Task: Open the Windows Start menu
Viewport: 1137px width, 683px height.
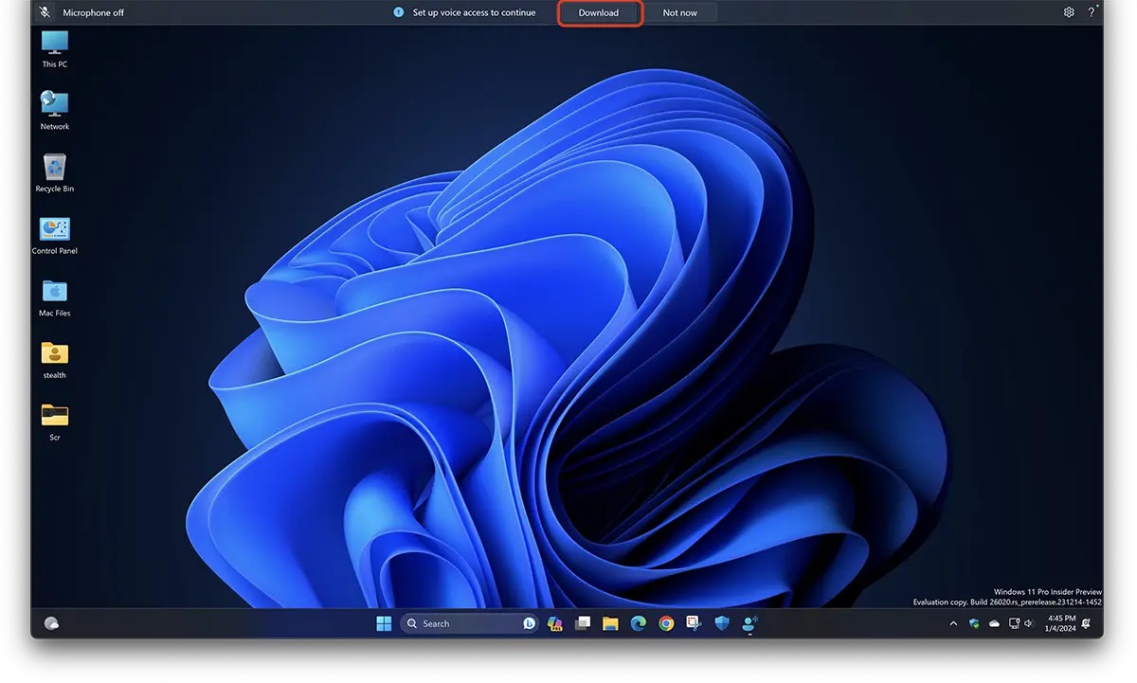Action: point(384,623)
